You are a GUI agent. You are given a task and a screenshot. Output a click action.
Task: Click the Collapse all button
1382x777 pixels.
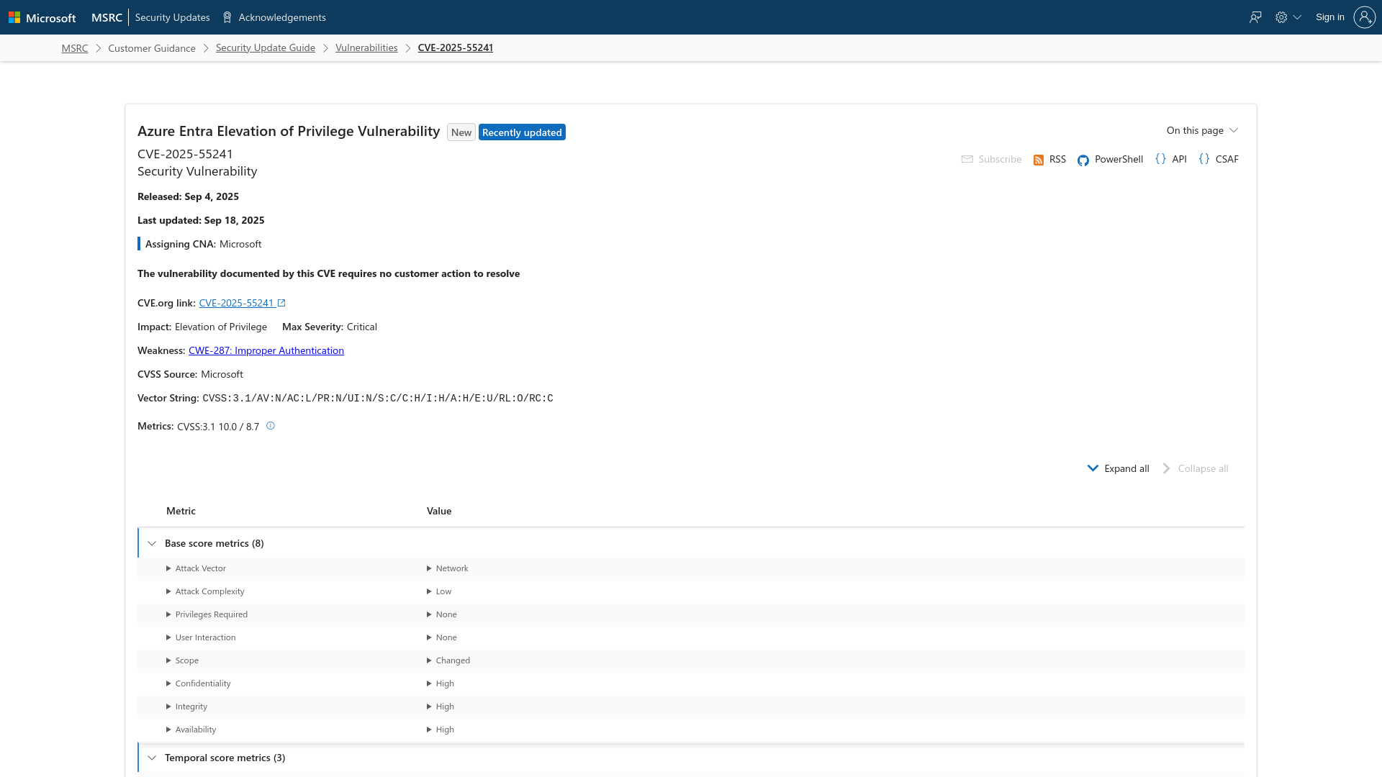click(x=1195, y=468)
